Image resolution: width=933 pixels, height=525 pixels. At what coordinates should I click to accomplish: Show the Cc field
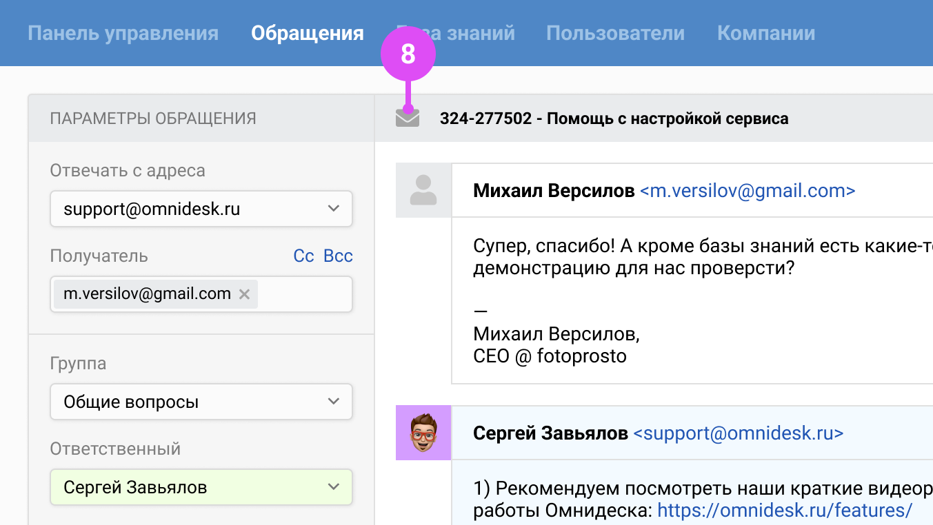[x=303, y=256]
